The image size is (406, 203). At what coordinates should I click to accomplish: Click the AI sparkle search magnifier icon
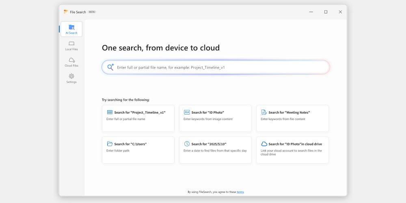coord(110,67)
